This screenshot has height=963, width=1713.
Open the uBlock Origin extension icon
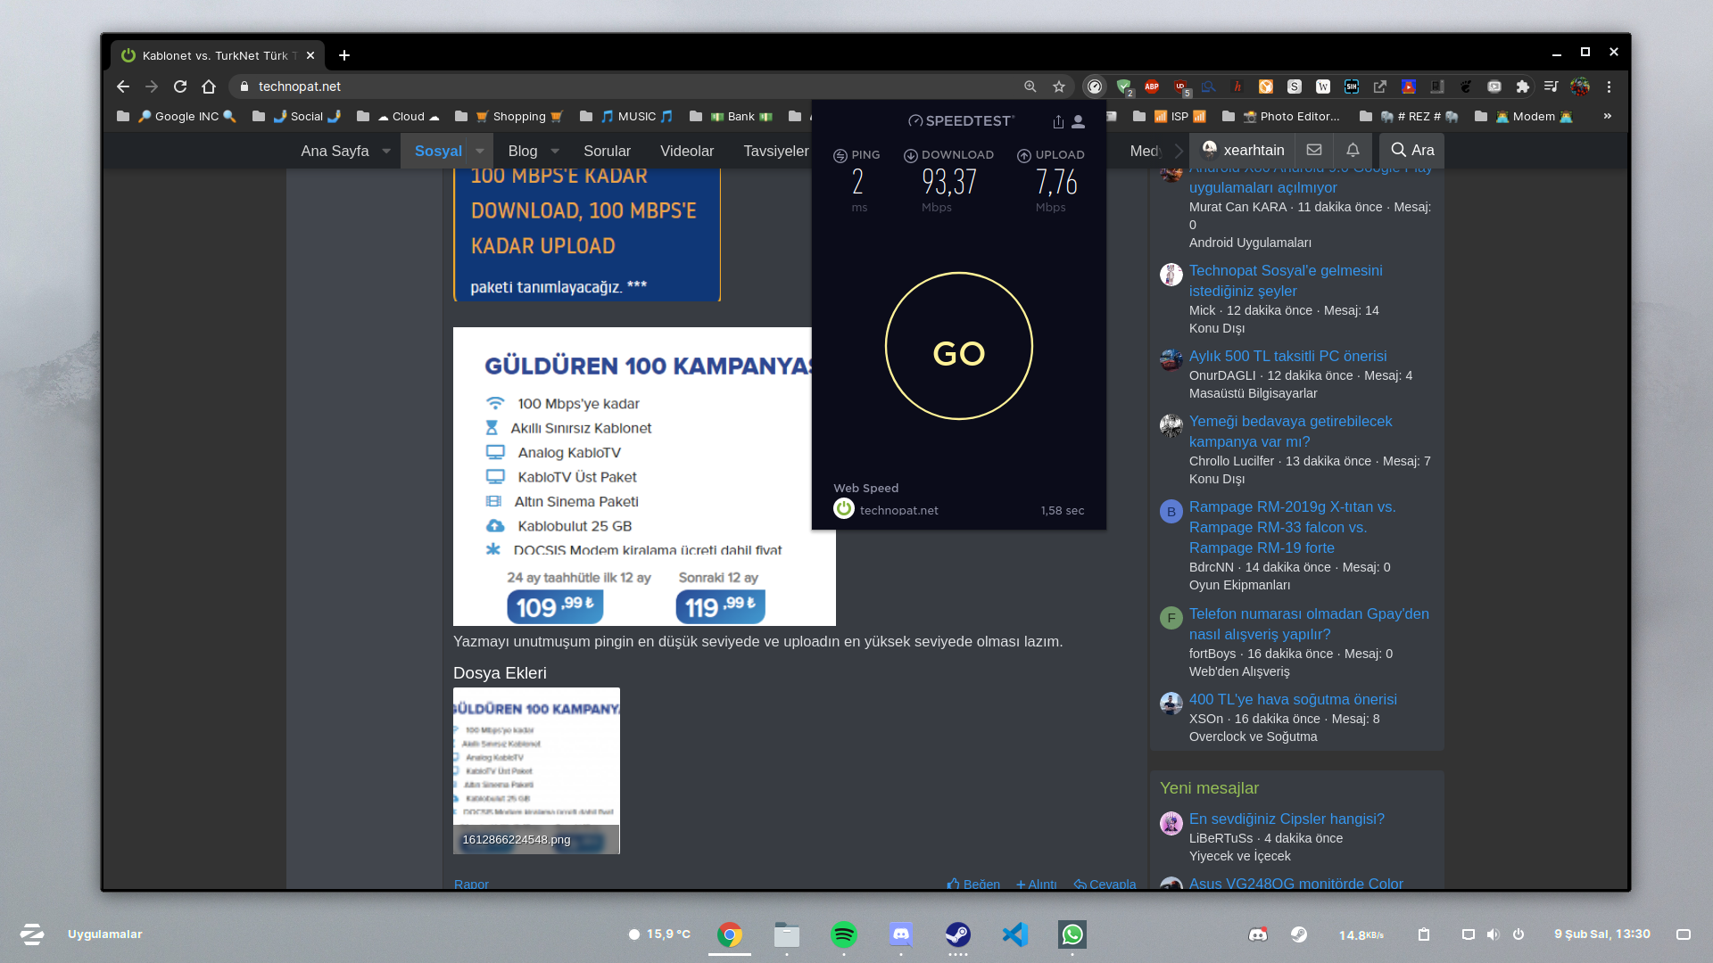[x=1180, y=86]
